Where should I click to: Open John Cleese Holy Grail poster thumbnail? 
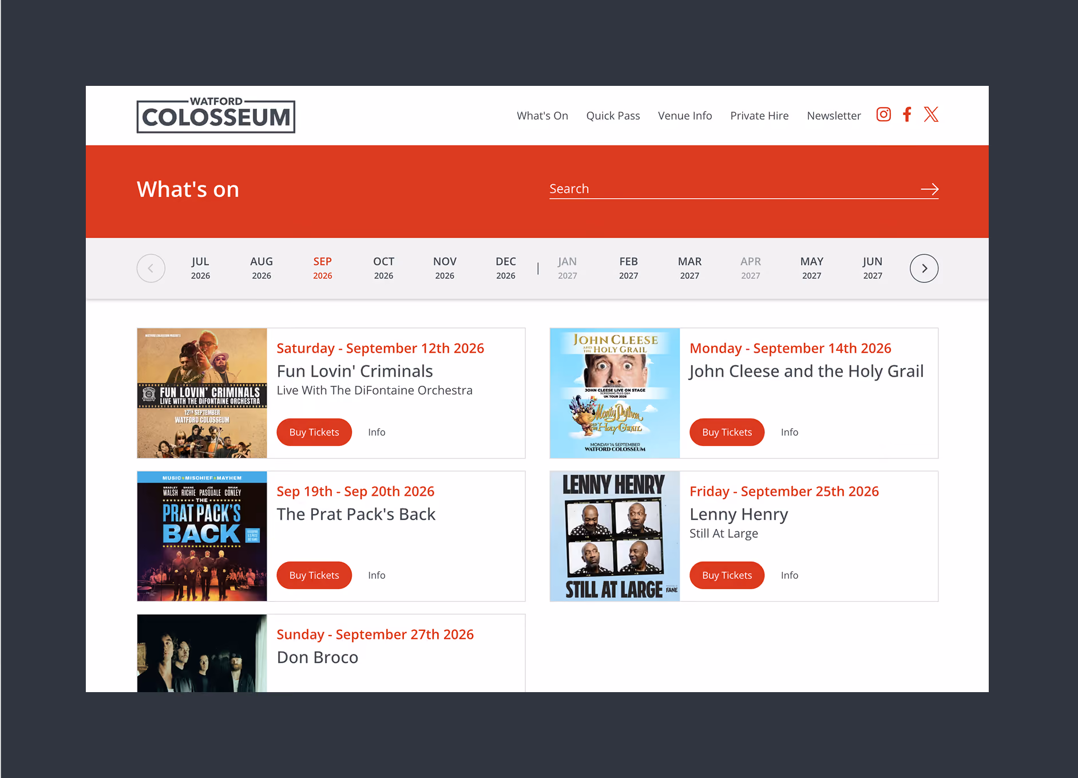[x=615, y=393]
